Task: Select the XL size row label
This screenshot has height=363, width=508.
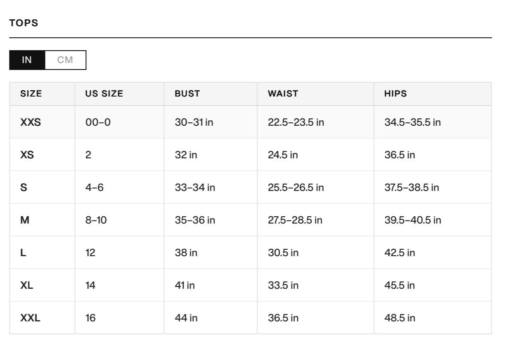Action: point(27,285)
